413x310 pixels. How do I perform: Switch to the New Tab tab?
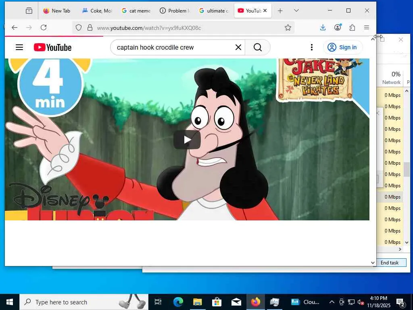coord(57,11)
